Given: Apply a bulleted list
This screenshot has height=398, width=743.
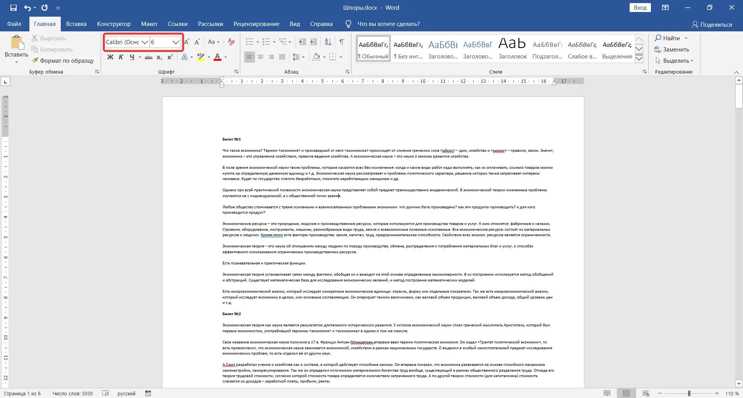Looking at the screenshot, I should tap(250, 42).
